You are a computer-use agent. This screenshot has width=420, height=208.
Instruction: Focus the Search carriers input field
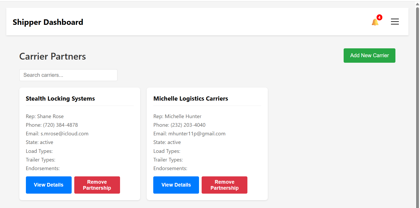[x=68, y=75]
